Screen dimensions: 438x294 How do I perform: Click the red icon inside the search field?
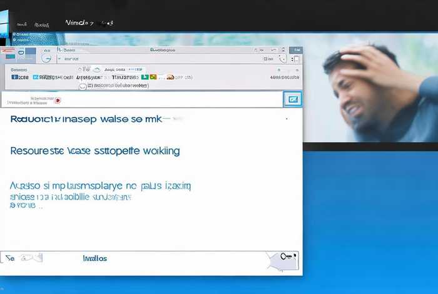(58, 99)
